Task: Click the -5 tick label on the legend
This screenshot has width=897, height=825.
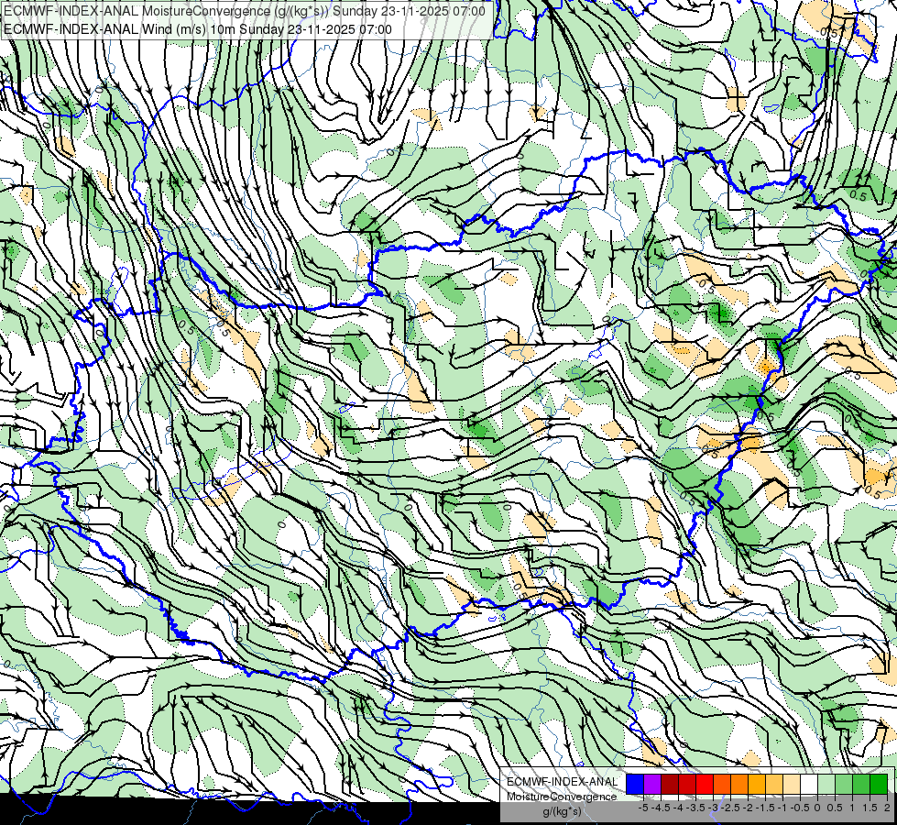Action: click(643, 808)
